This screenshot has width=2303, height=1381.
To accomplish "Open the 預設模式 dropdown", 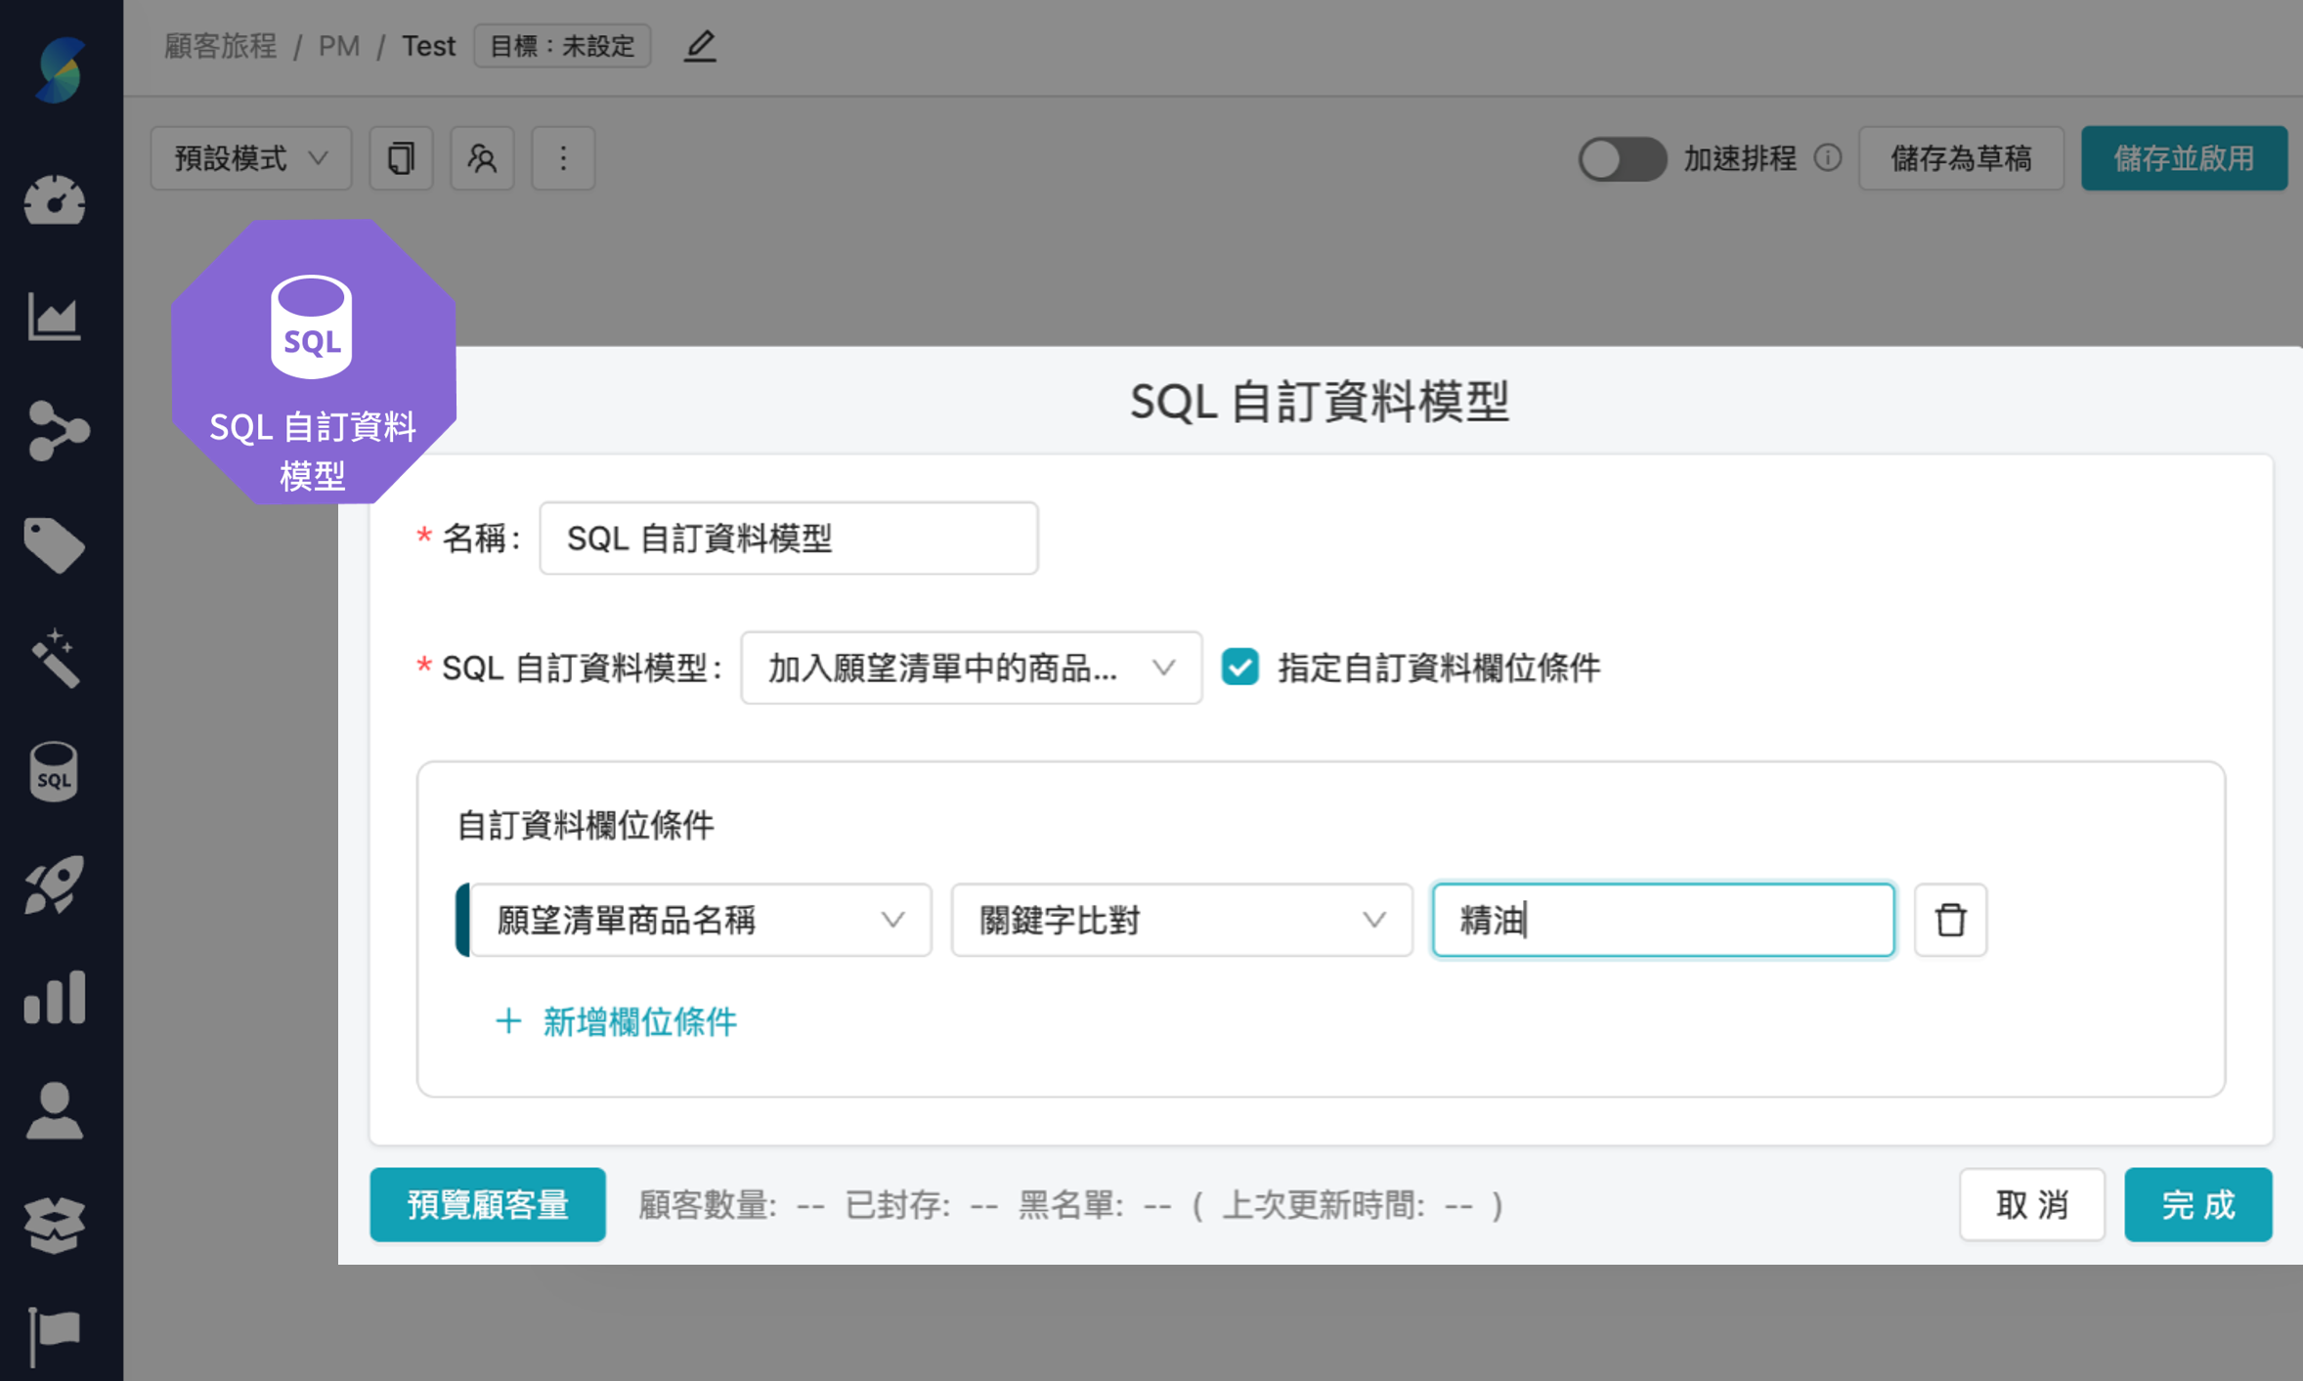I will click(250, 157).
